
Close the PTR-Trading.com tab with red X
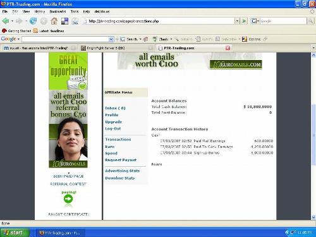228,48
